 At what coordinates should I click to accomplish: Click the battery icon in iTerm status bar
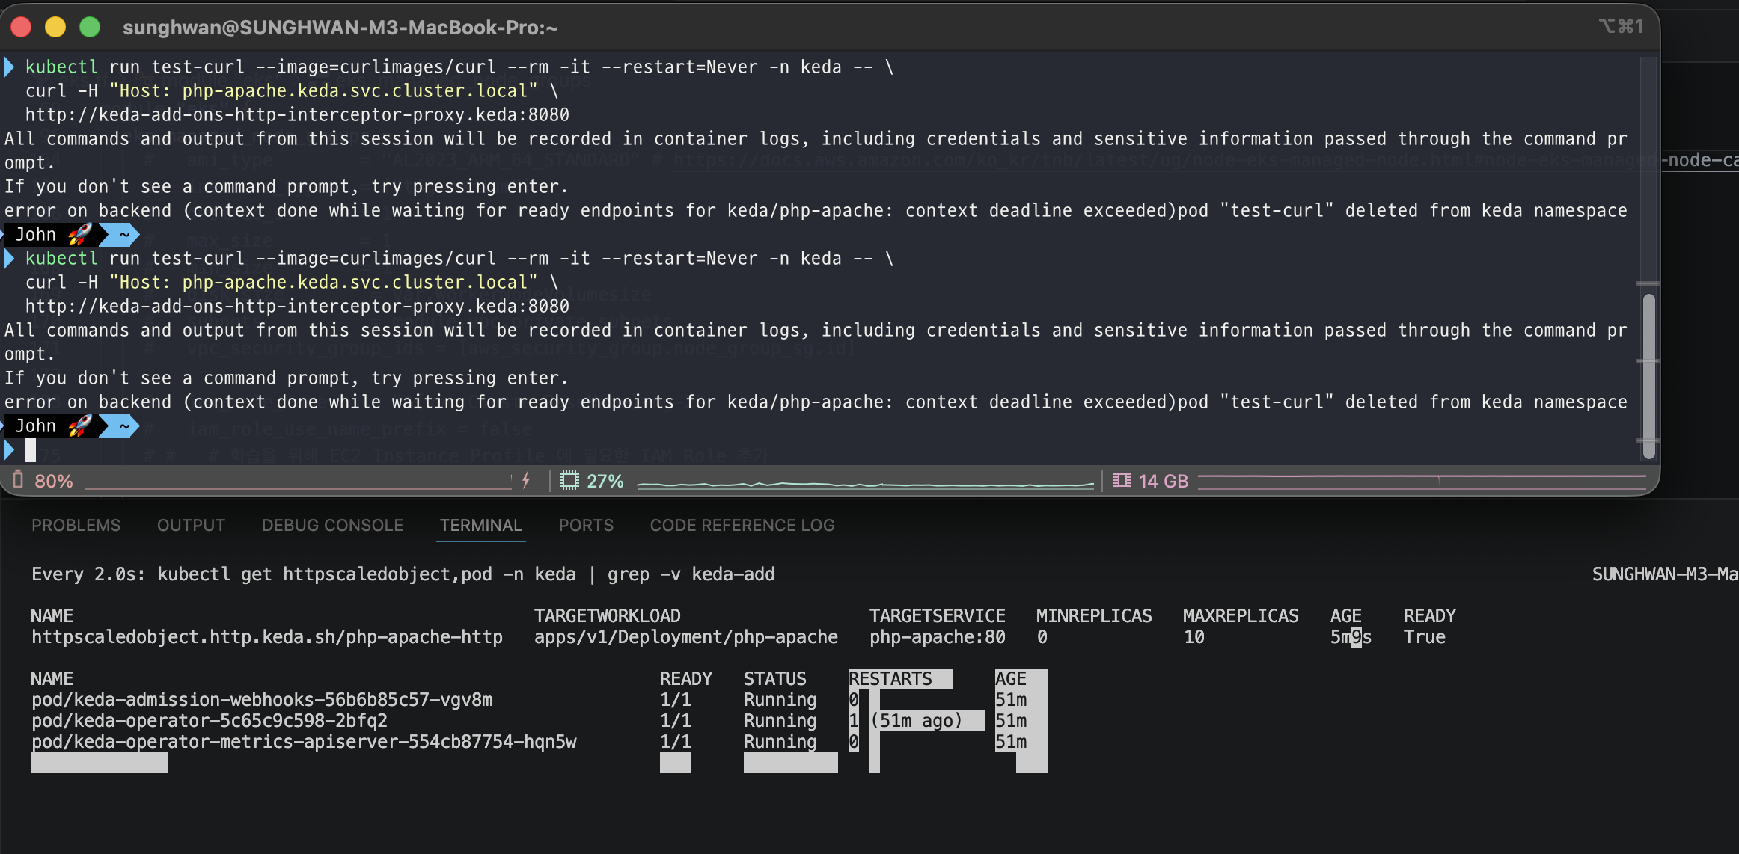[x=18, y=479]
